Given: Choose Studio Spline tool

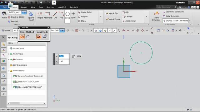Looking at the screenshot, I should point(85,12).
